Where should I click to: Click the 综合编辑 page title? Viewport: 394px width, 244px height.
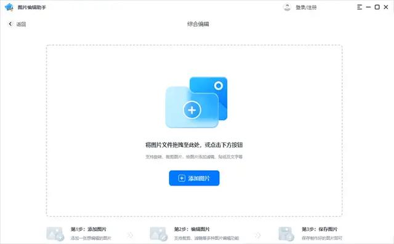pyautogui.click(x=198, y=24)
